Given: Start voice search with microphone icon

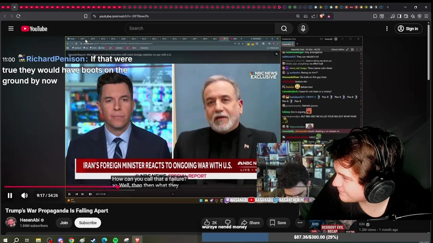Looking at the screenshot, I should [303, 29].
